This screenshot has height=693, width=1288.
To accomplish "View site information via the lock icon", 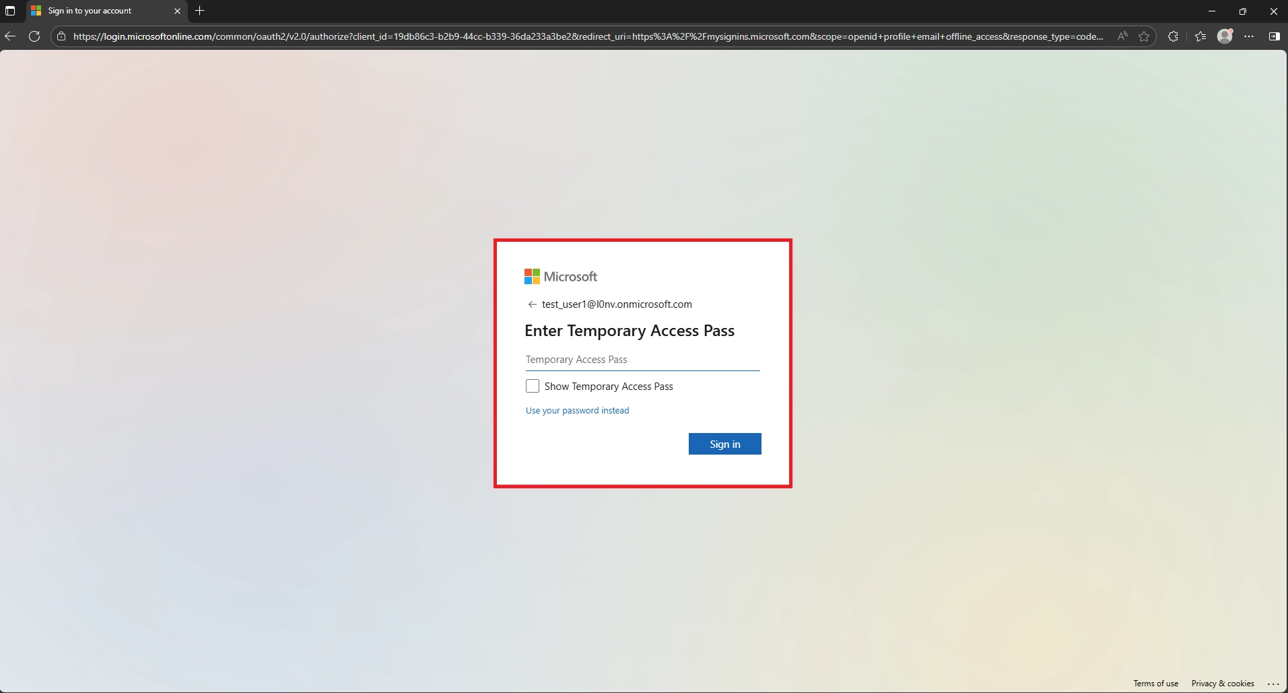I will coord(61,36).
